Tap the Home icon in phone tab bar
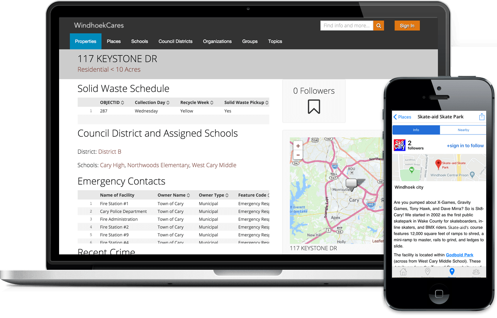Image resolution: width=497 pixels, height=318 pixels. (403, 273)
